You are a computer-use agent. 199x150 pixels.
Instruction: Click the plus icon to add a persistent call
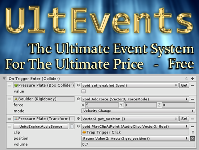[192, 79]
